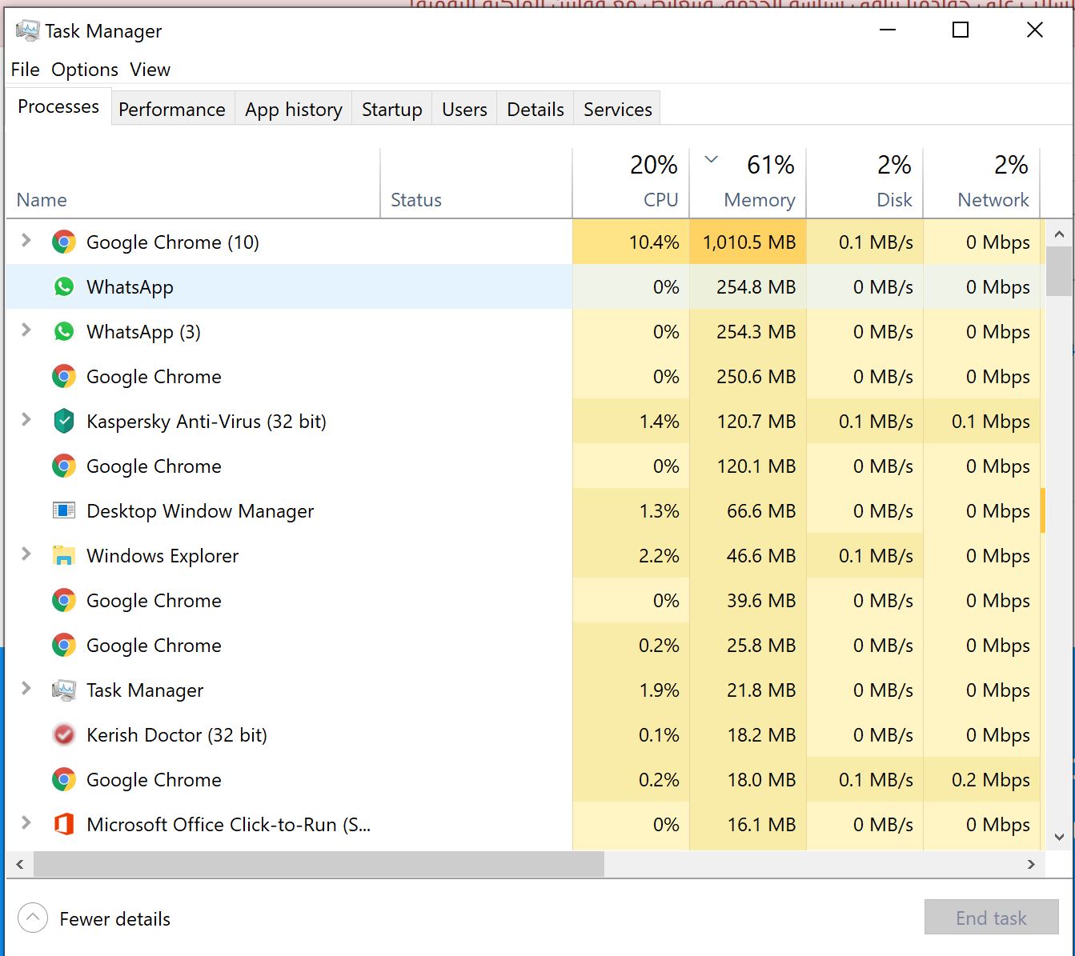Click the 21.8 MB Task Manager memory cell
This screenshot has height=956, width=1075.
pyautogui.click(x=748, y=690)
